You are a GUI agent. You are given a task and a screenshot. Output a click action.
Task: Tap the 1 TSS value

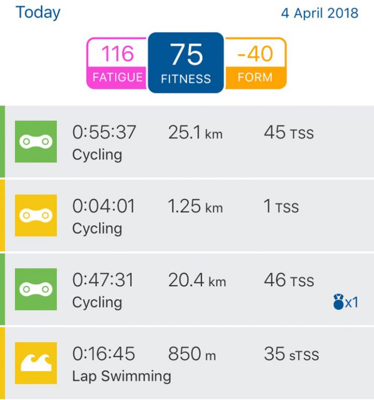281,207
